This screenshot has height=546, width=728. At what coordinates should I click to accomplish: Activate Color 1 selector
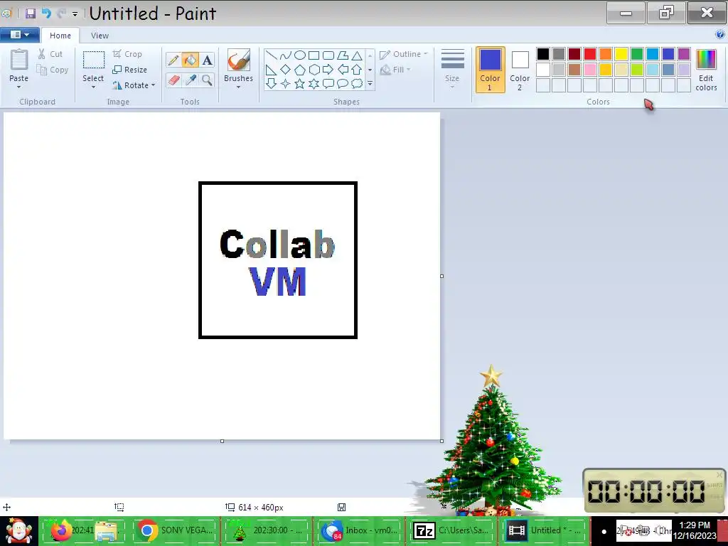tap(490, 70)
